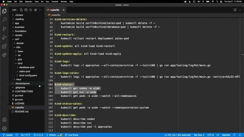Collapse the k8s folder

pos(18,47)
